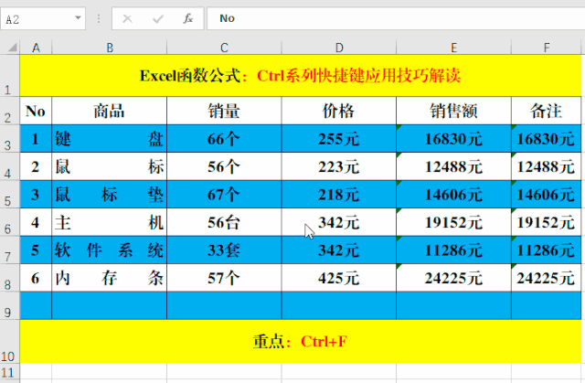Click the formula bar containing No
Image resolution: width=585 pixels, height=383 pixels.
[x=393, y=17]
